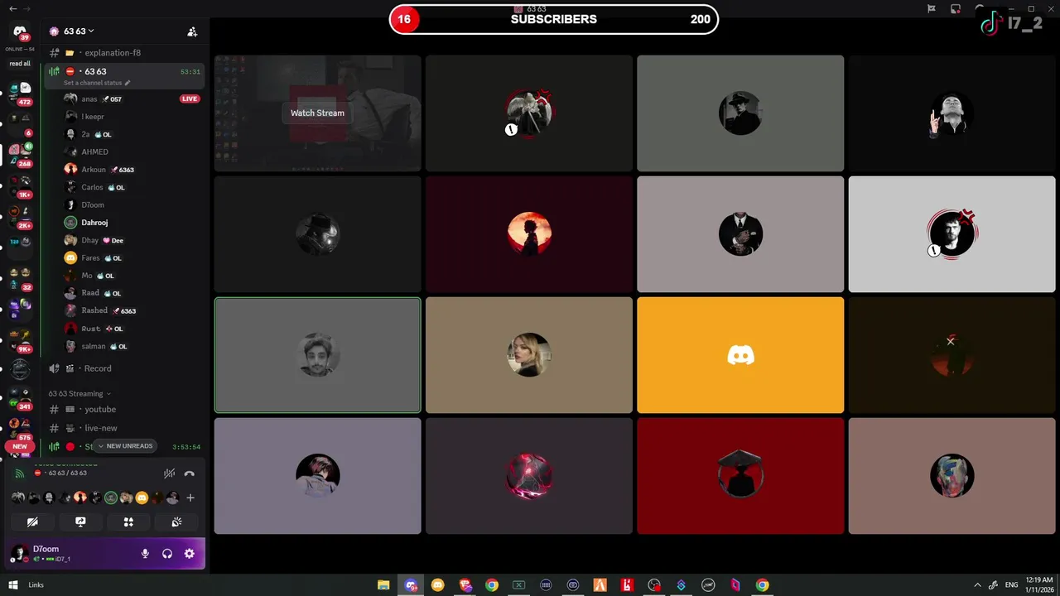Click the red NEW mentions badge
Viewport: 1060px width, 596px height.
coord(20,446)
